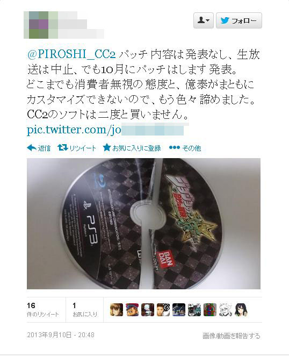Open the 1 お気に入り favorites count
This screenshot has width=289, height=356.
pos(85,310)
